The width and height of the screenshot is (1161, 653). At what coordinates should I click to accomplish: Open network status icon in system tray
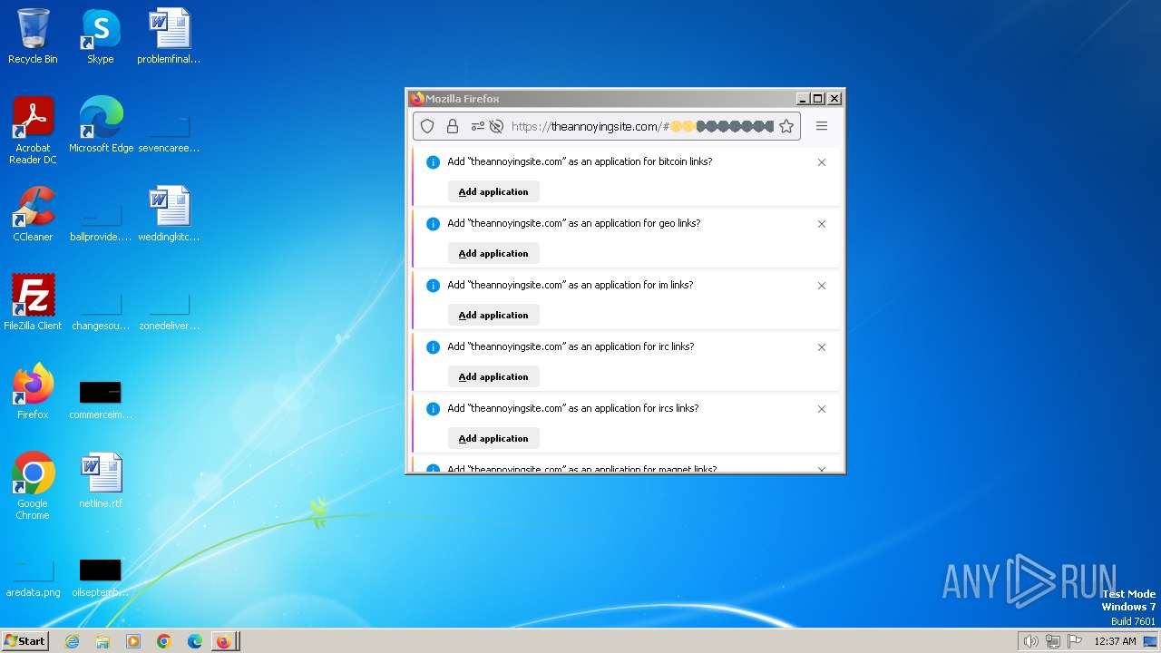pyautogui.click(x=1053, y=641)
